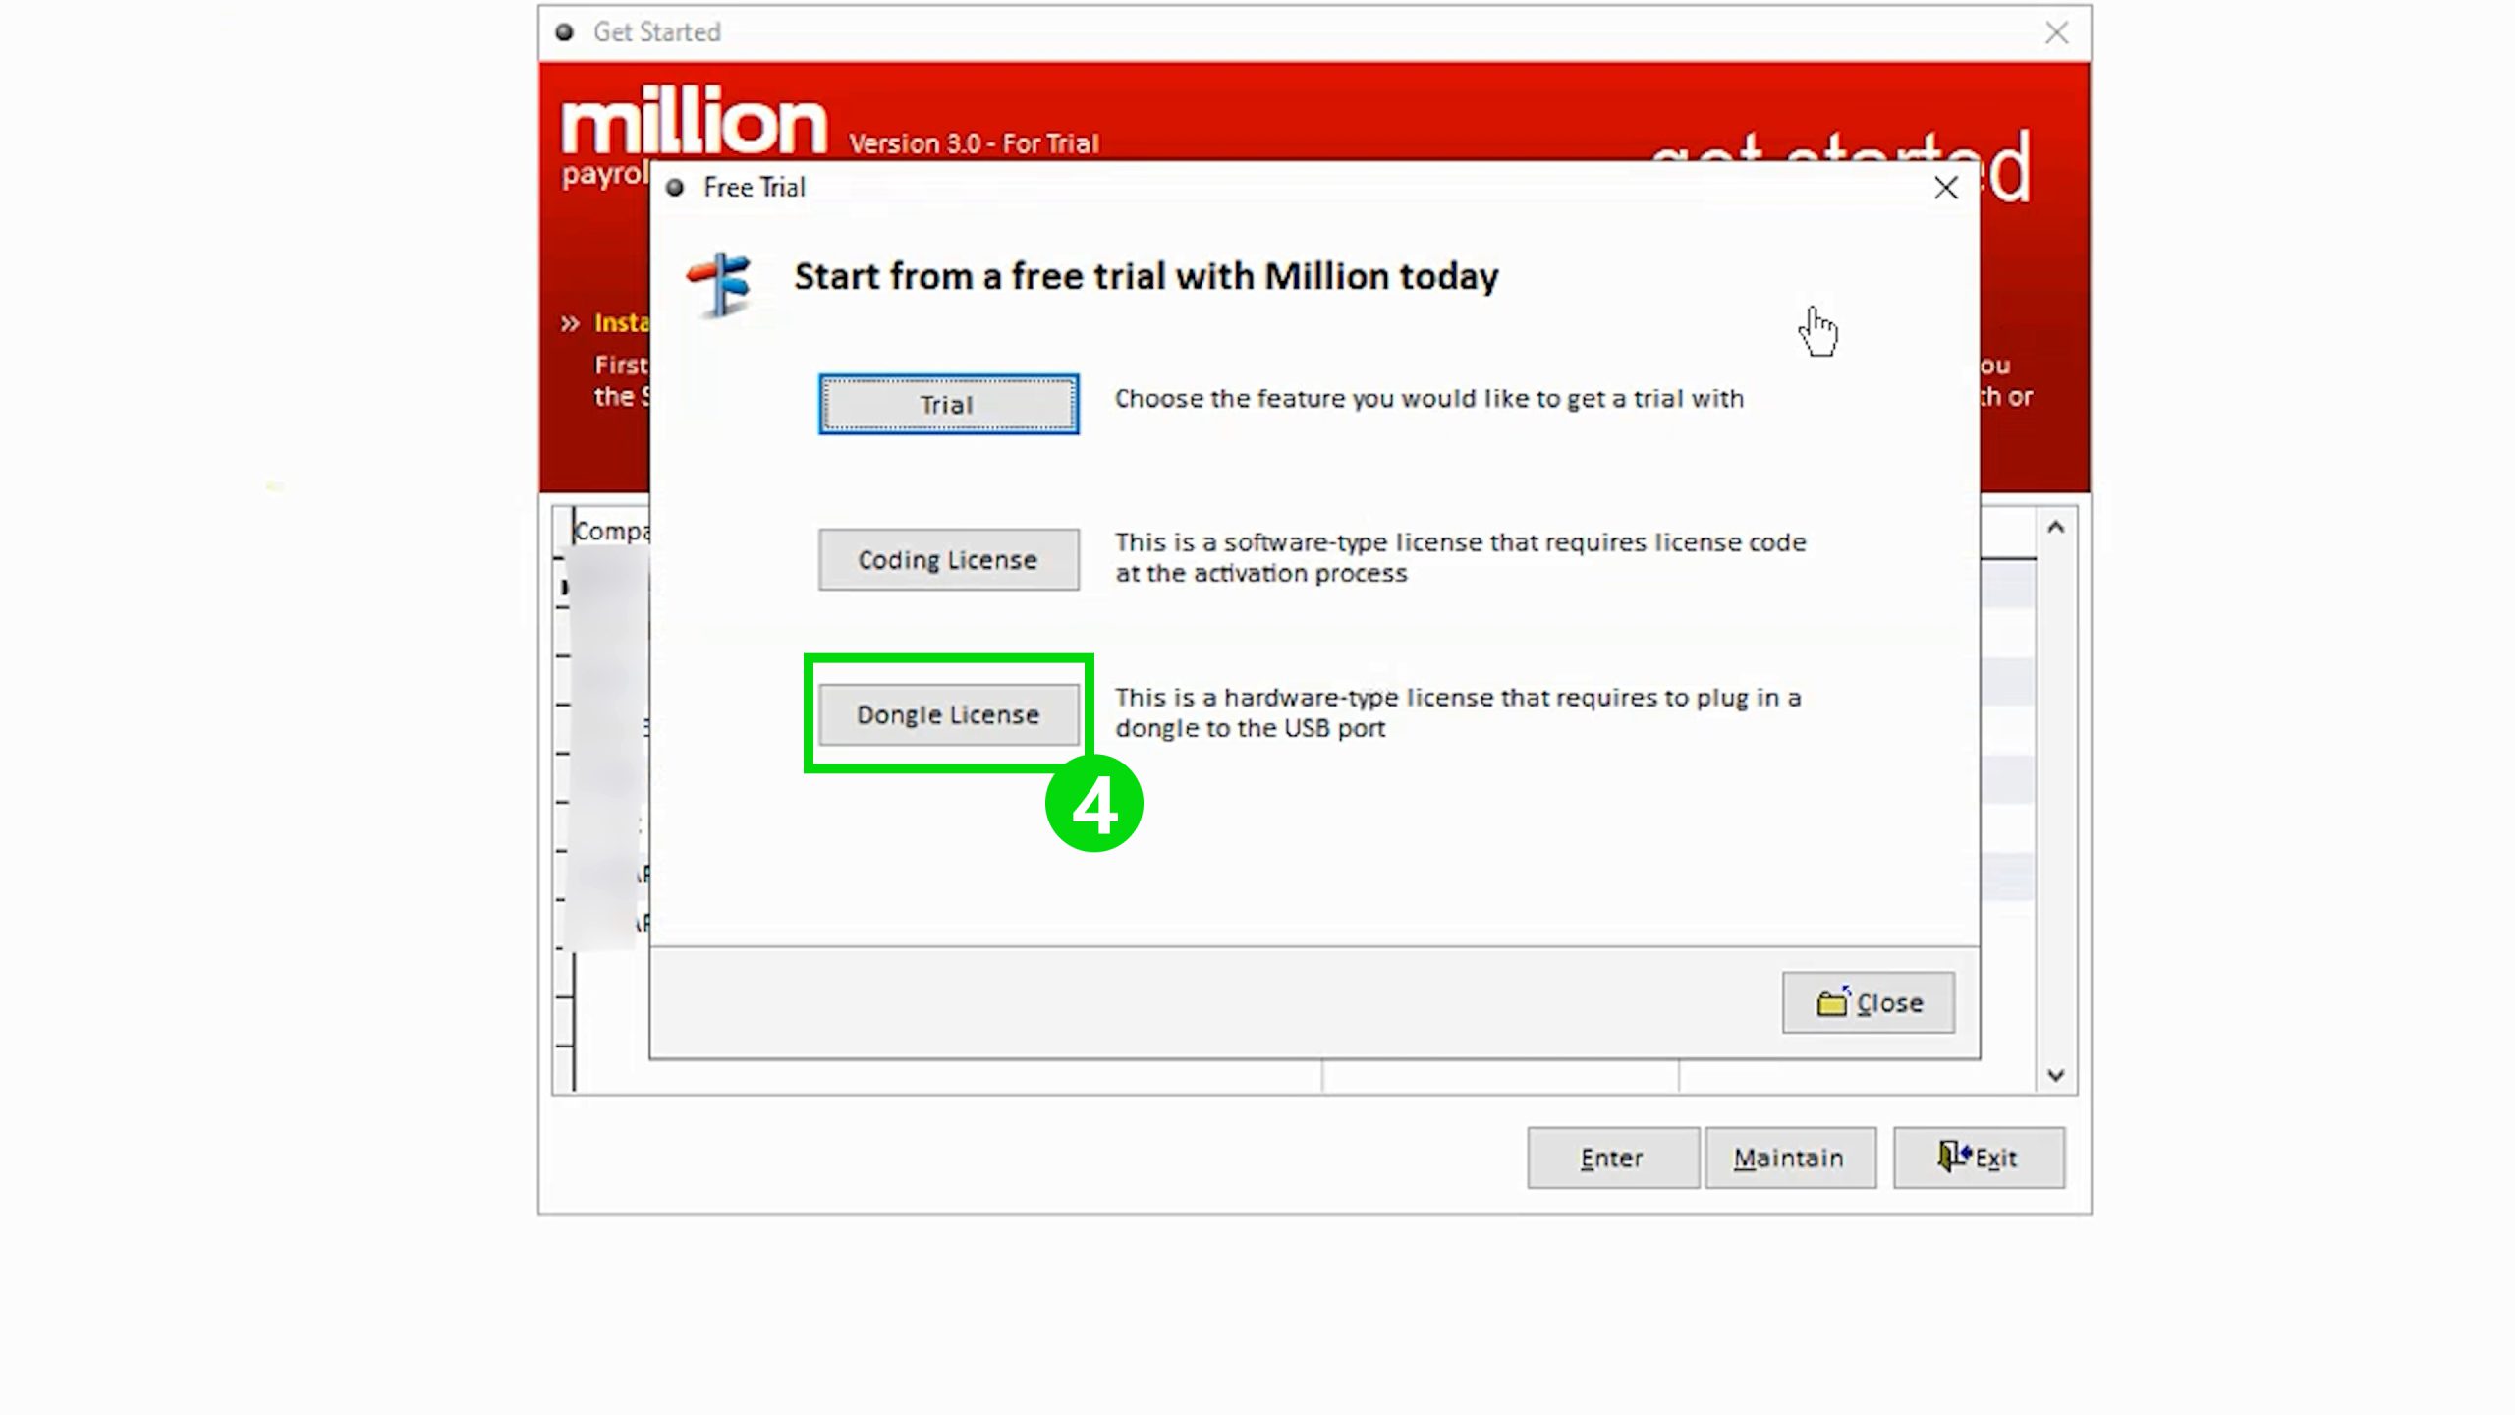Dismiss Free Trial dialog with X icon
Viewport: 2515px width, 1415px height.
tap(1945, 188)
